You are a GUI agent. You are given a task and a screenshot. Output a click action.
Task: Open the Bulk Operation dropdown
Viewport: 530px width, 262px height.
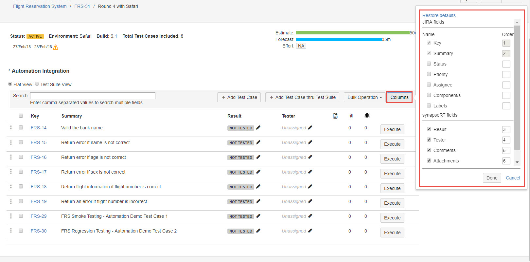(x=364, y=97)
